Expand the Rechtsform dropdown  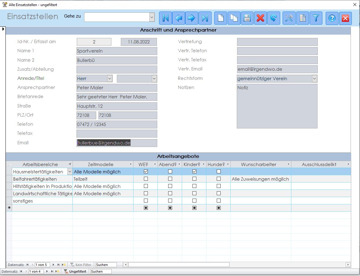(x=314, y=79)
